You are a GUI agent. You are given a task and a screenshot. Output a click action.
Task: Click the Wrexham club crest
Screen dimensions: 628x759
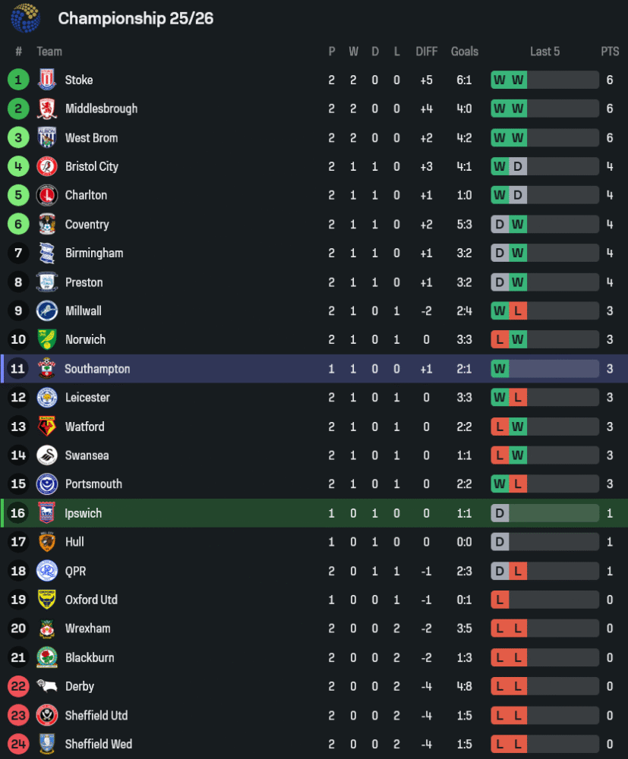pyautogui.click(x=47, y=628)
